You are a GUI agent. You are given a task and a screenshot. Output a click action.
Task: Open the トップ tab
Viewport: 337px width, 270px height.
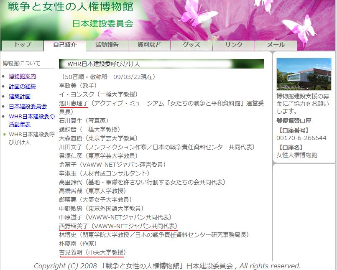pyautogui.click(x=22, y=45)
